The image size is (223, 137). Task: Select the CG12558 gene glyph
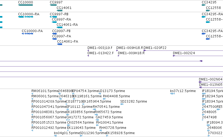pos(208,11)
